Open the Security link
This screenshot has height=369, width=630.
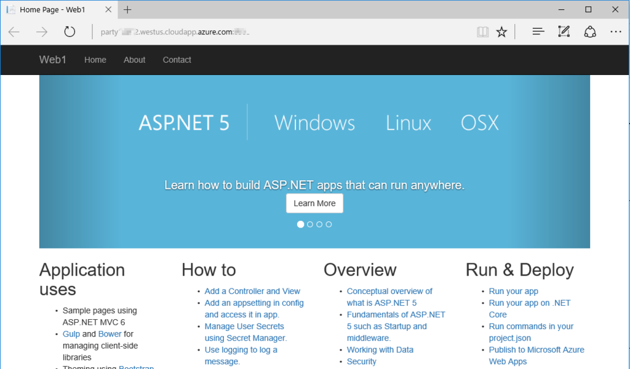coord(362,362)
